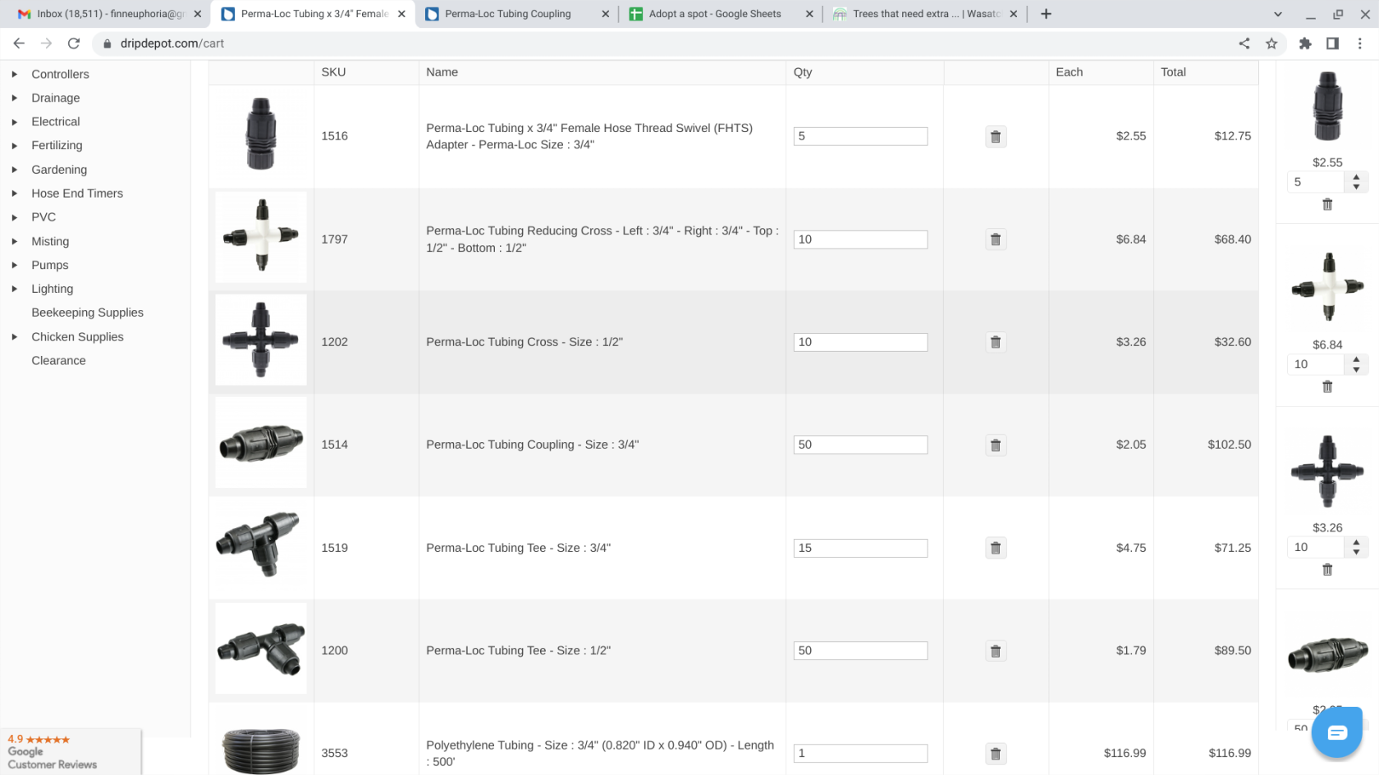Open Pumps category link
1379x775 pixels.
[x=50, y=265]
